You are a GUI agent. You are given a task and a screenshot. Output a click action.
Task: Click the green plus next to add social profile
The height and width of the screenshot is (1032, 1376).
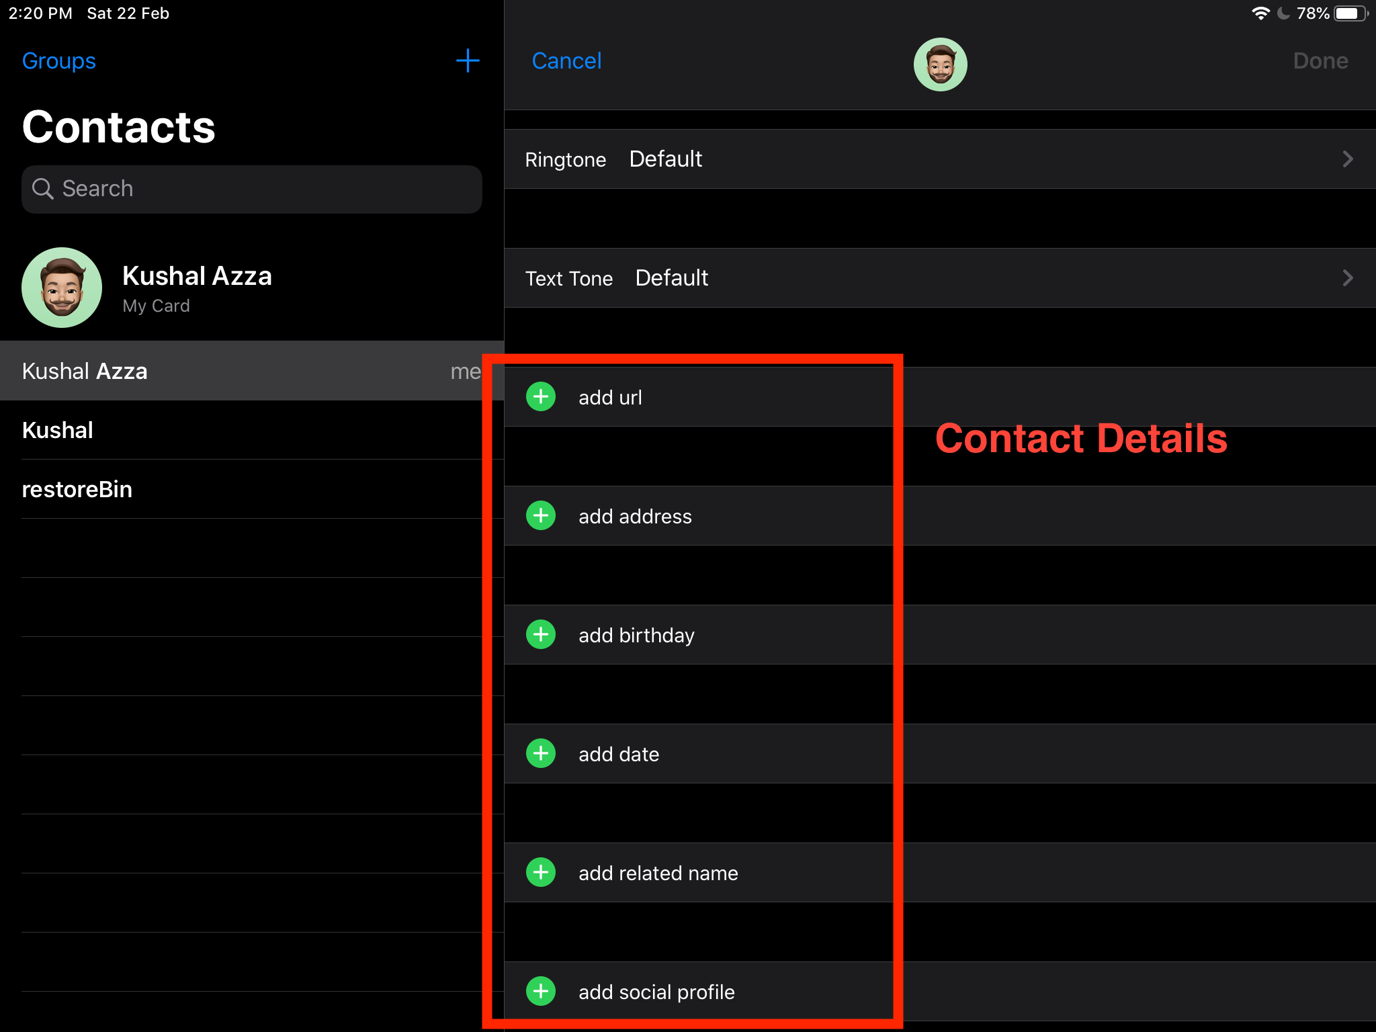point(541,991)
